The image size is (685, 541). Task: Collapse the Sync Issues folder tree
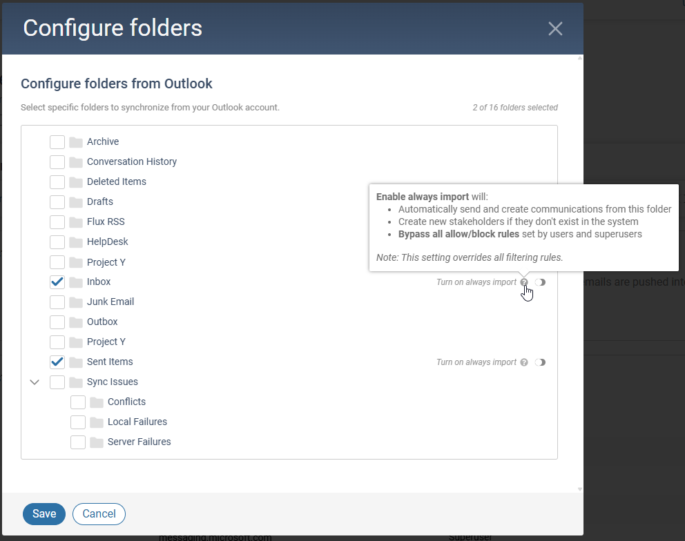point(35,382)
